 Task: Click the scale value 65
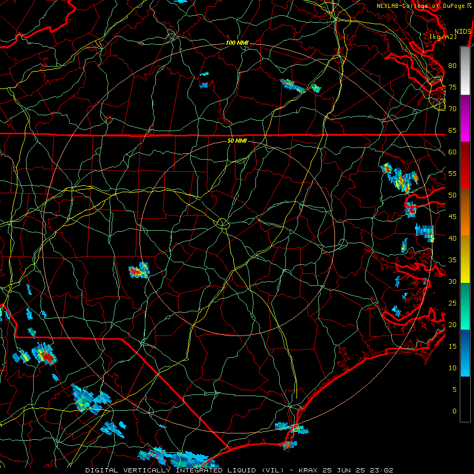pyautogui.click(x=452, y=131)
